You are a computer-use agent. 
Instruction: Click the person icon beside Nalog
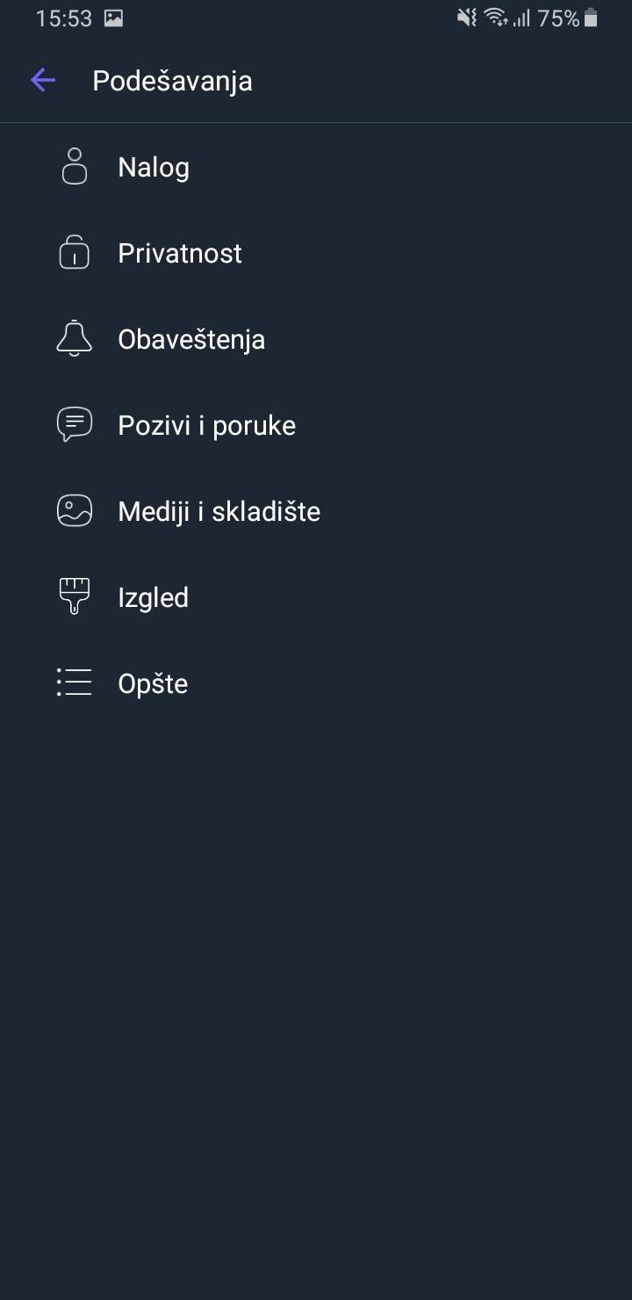75,167
